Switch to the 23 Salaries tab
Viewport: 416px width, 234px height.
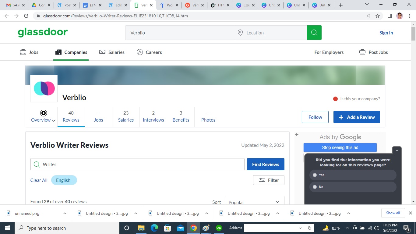pos(126,117)
